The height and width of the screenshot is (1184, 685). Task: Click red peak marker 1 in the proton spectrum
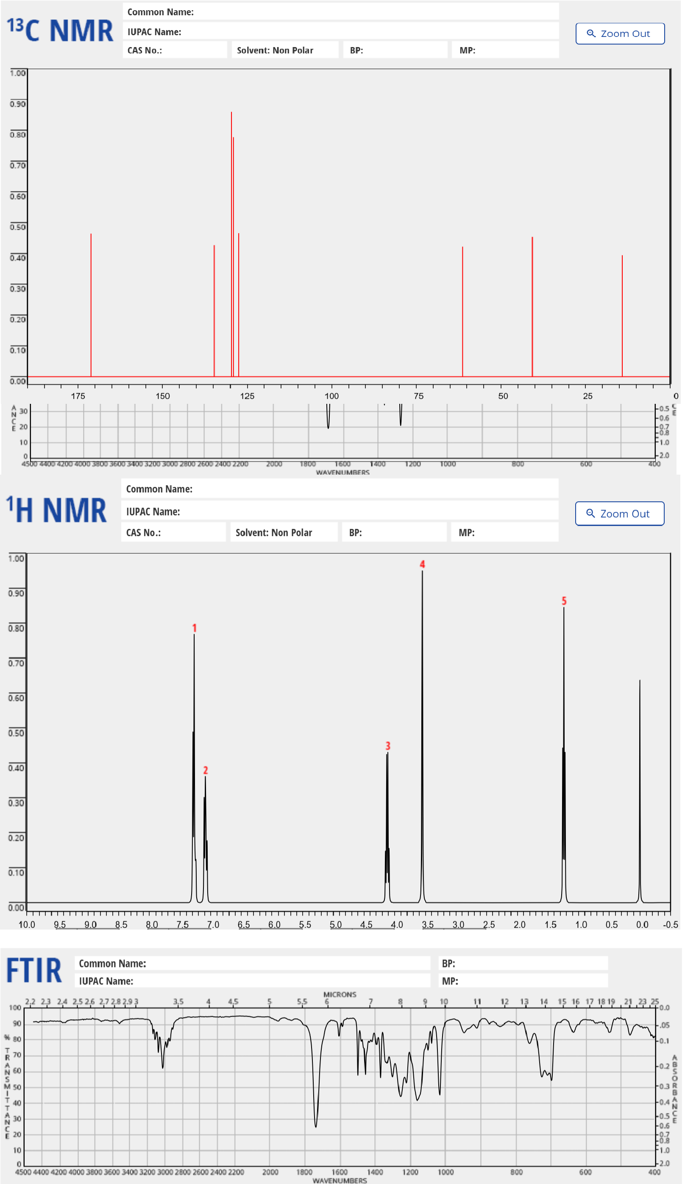point(194,627)
